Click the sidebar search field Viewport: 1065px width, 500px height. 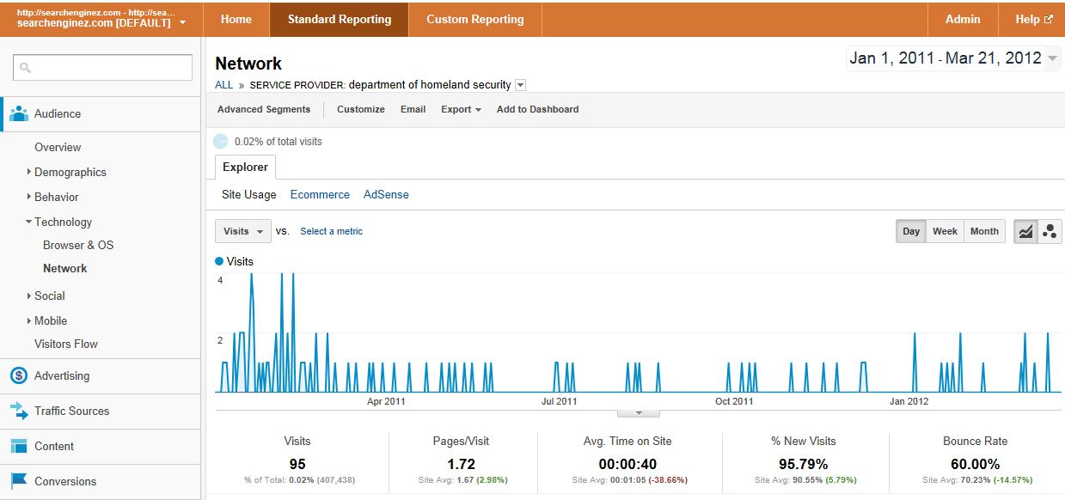click(103, 67)
